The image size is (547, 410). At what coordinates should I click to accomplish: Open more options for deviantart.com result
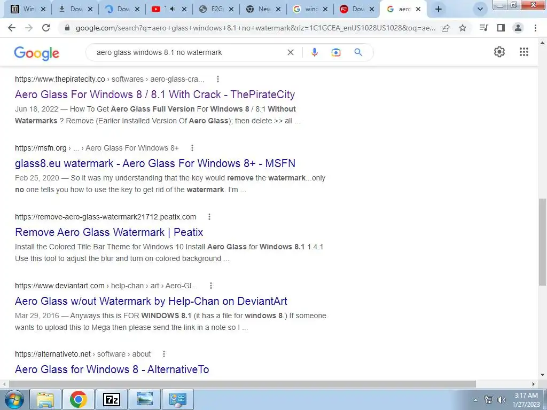pyautogui.click(x=210, y=286)
